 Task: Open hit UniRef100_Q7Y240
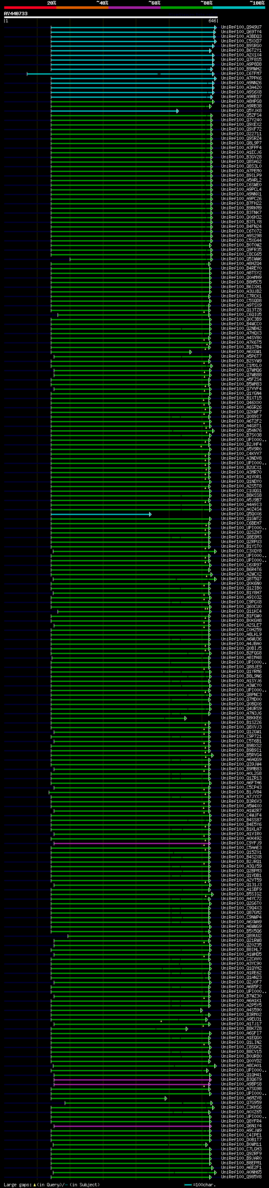(x=241, y=120)
